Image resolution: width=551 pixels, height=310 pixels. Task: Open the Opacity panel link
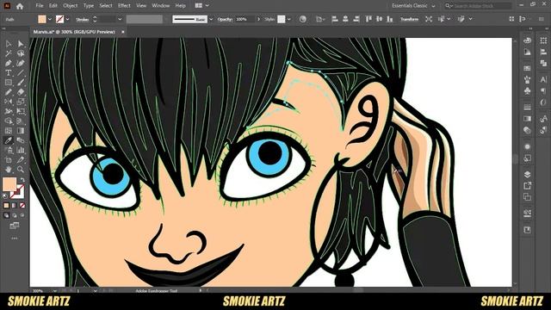pos(225,19)
